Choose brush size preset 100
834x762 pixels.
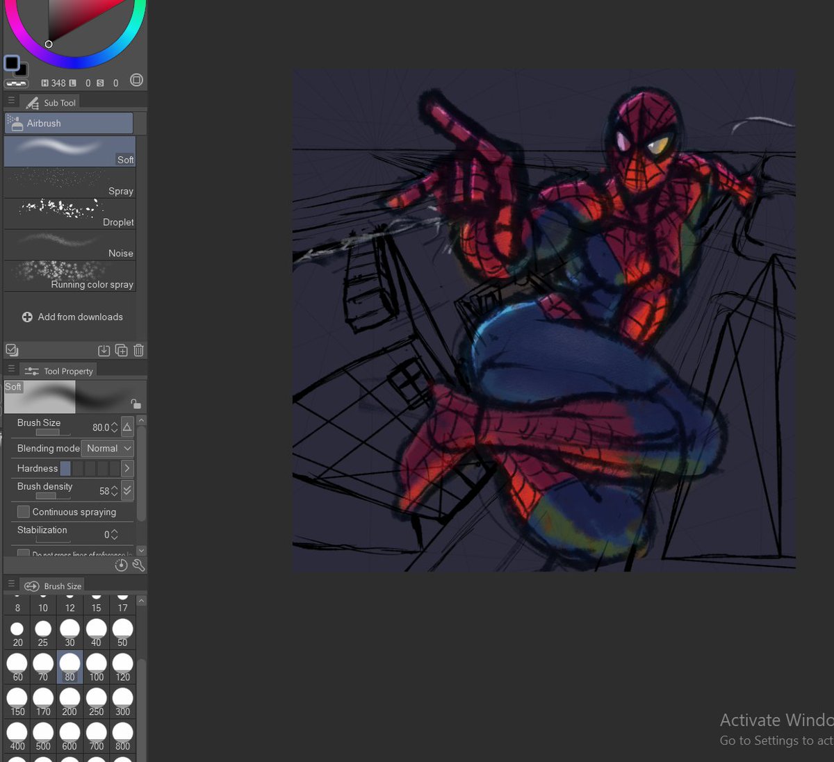pyautogui.click(x=96, y=668)
